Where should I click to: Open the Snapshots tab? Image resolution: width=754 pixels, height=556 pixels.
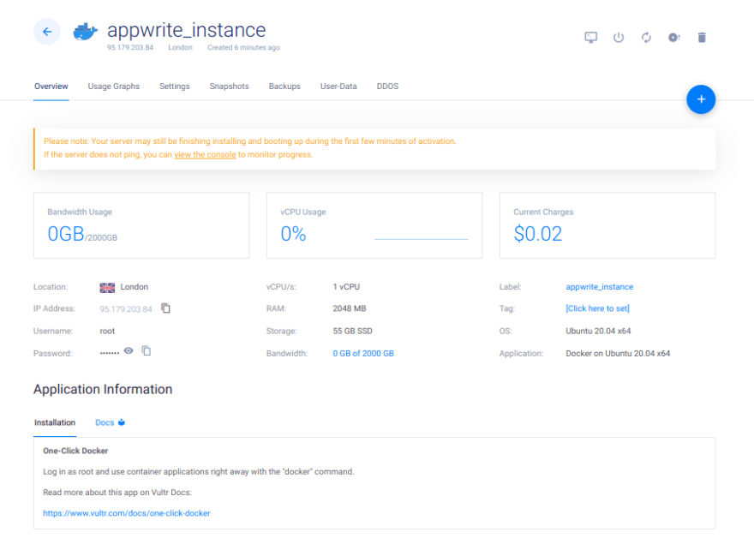[229, 86]
